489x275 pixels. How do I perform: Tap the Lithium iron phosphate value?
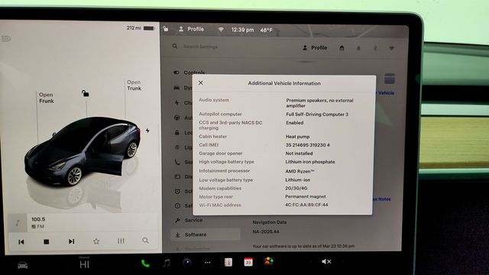(x=310, y=162)
